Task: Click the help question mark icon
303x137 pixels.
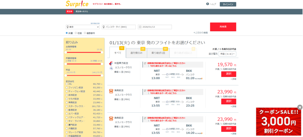Action: [207, 4]
